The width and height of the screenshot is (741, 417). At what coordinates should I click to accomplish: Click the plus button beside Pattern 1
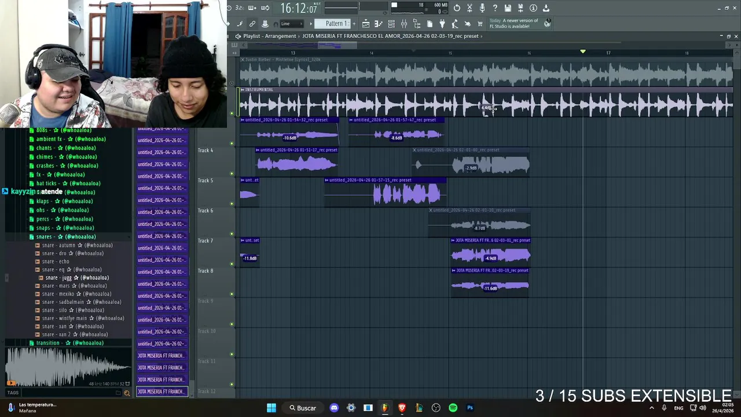point(354,24)
